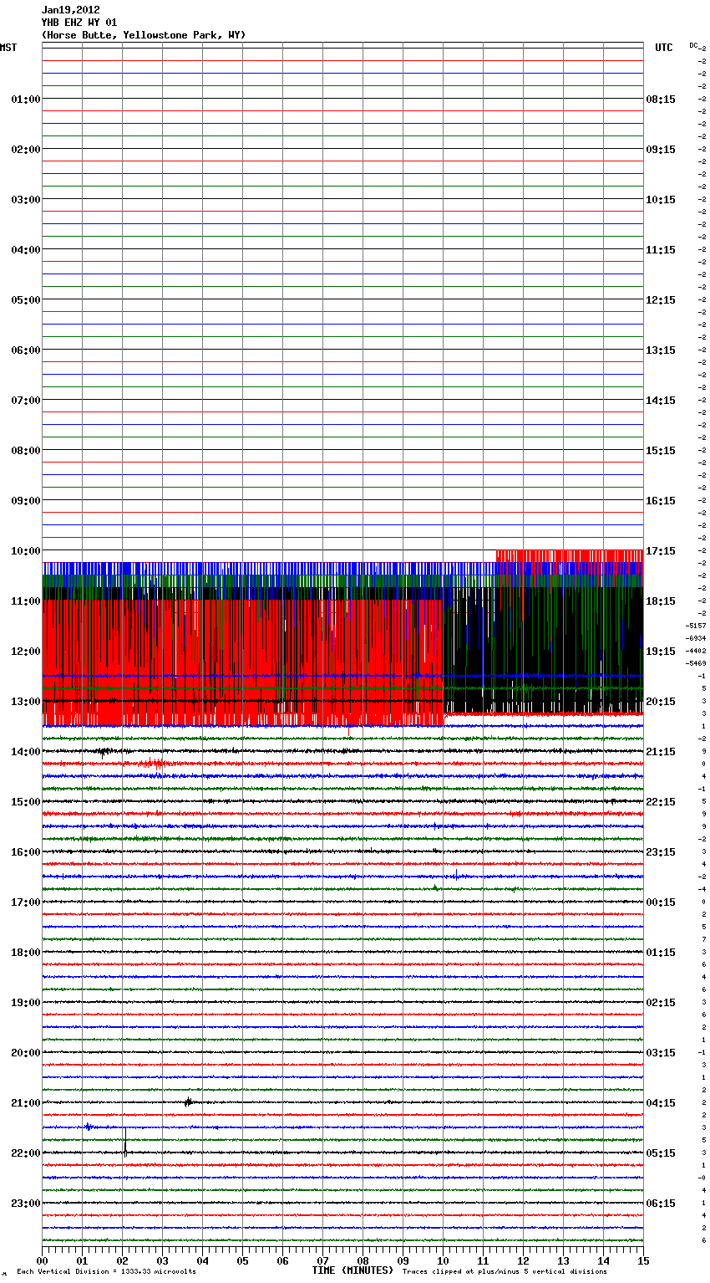Click the 12:15 UTC time label
The height and width of the screenshot is (1283, 710).
[661, 300]
